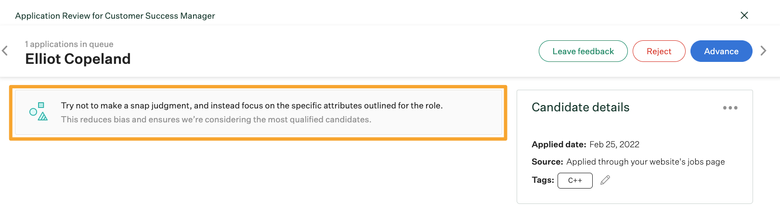Viewport: 780px width, 214px height.
Task: Select the C++ tag chip
Action: point(575,180)
